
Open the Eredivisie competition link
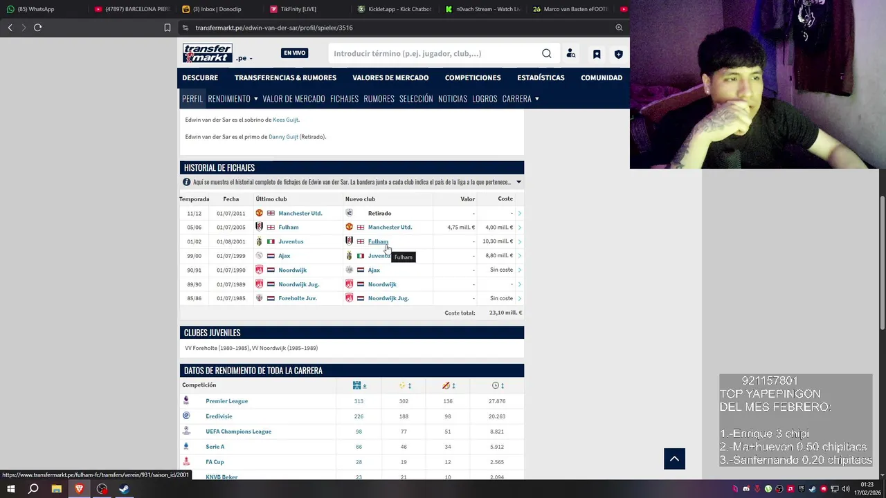click(219, 416)
